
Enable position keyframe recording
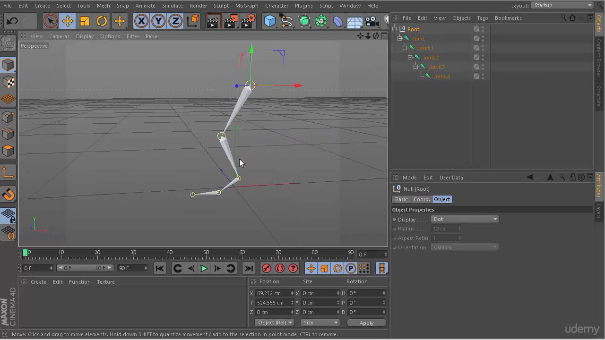(x=311, y=268)
